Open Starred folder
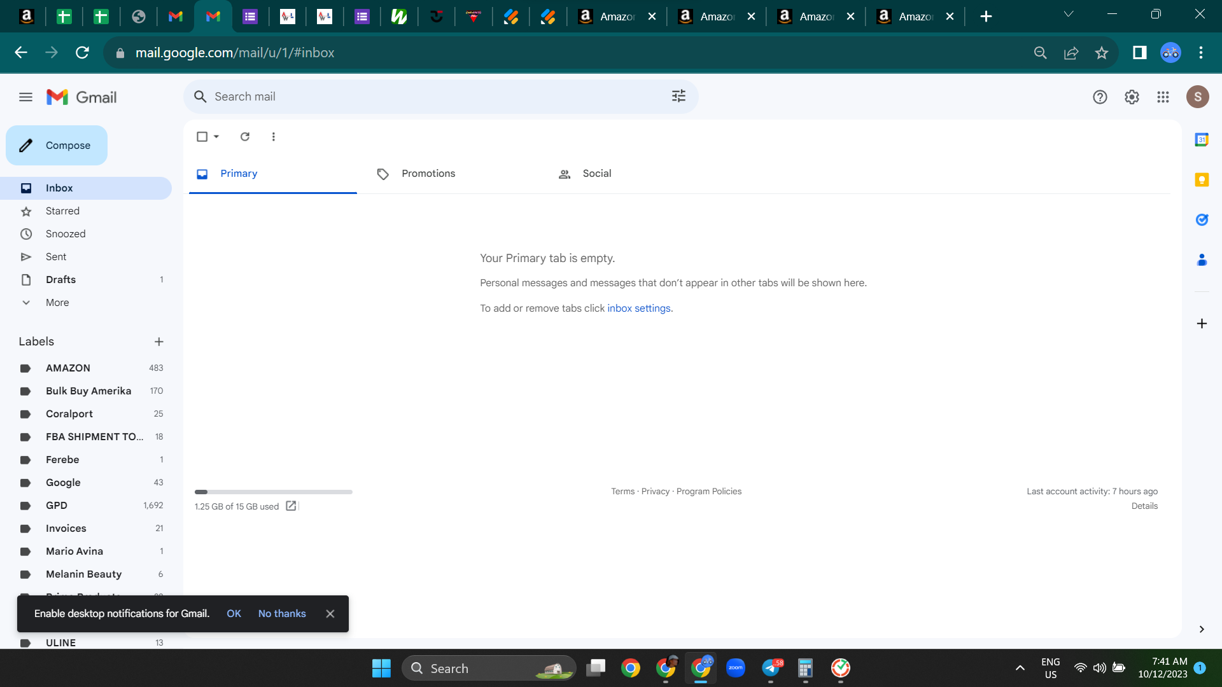This screenshot has width=1222, height=687. click(86, 211)
